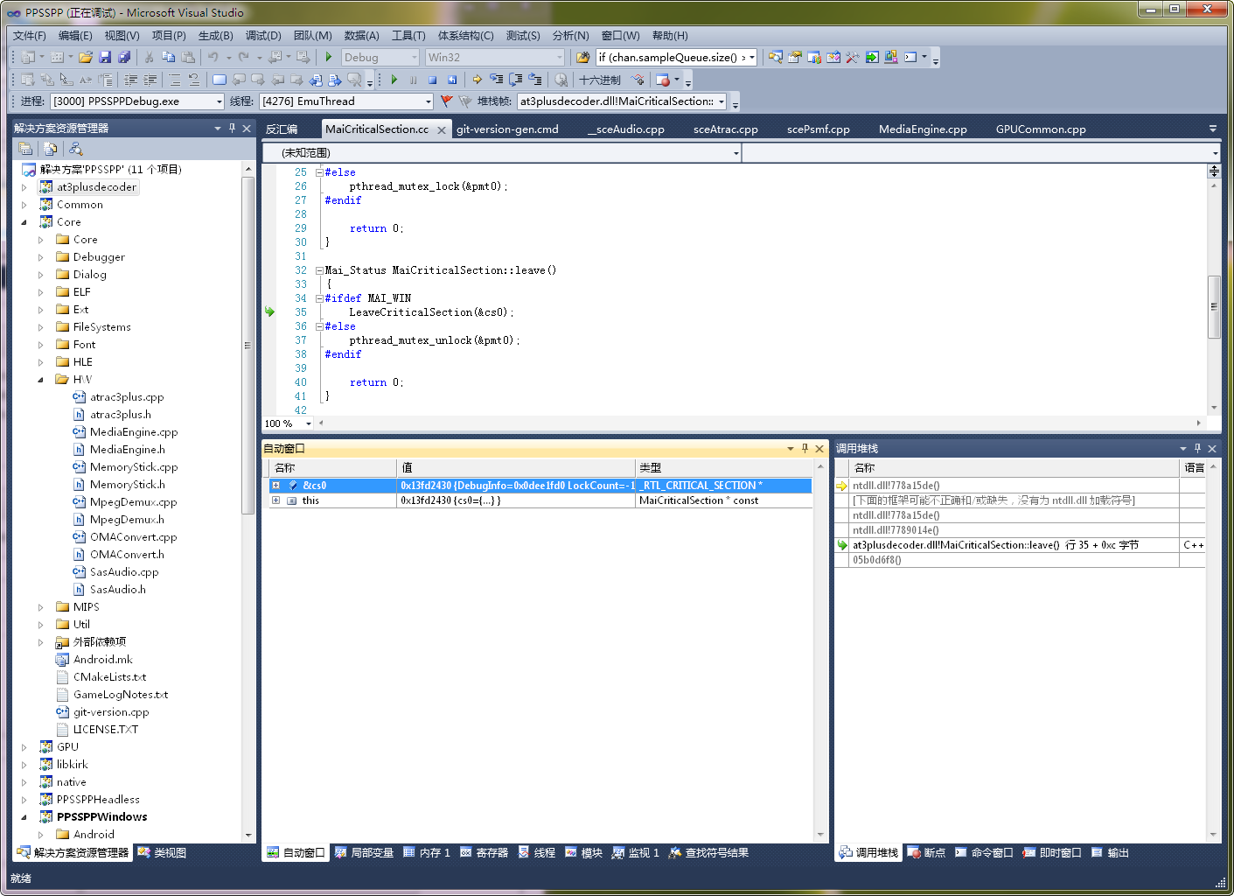Click the Cut scissors icon
Image resolution: width=1234 pixels, height=896 pixels.
point(149,57)
